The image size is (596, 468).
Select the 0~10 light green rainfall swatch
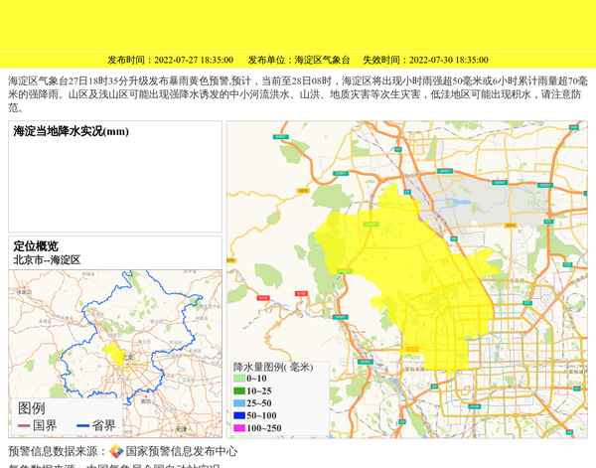[x=238, y=379]
